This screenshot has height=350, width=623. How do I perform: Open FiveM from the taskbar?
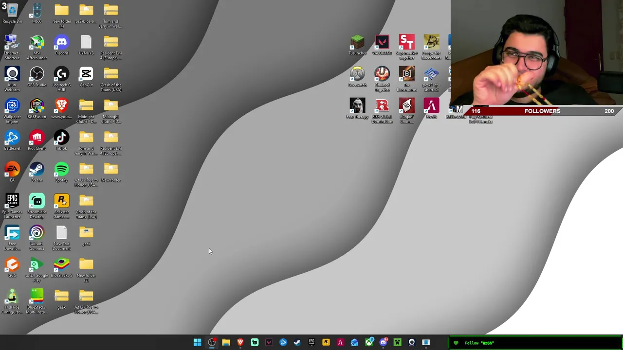(x=340, y=343)
